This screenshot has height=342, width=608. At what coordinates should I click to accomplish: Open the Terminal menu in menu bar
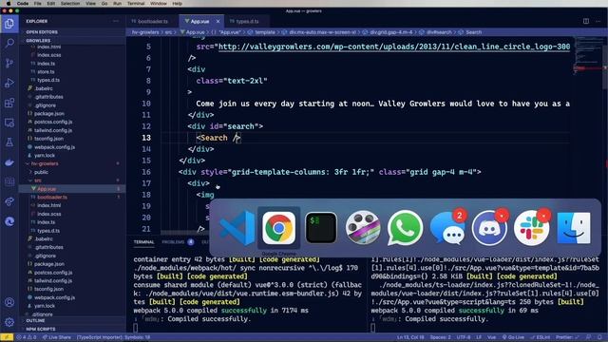(x=136, y=4)
